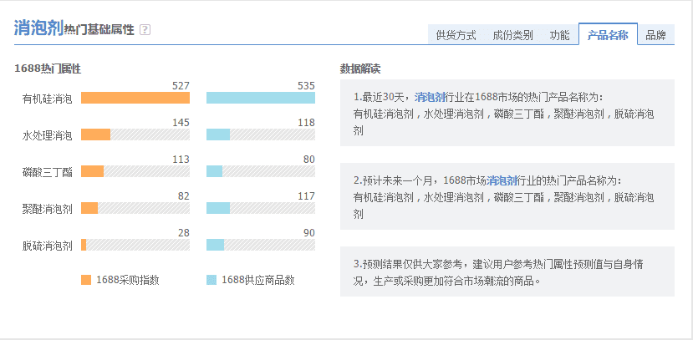Viewport: 693px width, 340px height.
Task: Select the blue 磷酸三丁酯 bar showing 80
Action: click(215, 171)
